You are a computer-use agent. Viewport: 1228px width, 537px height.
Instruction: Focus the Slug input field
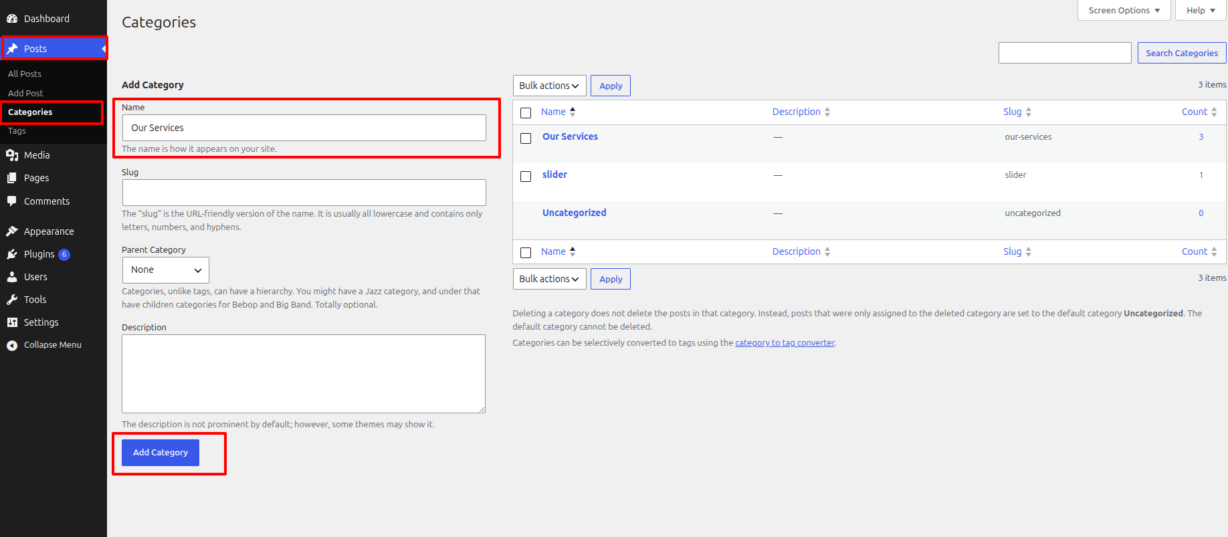coord(304,193)
